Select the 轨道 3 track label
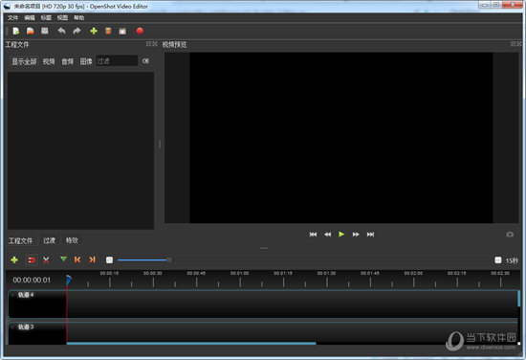This screenshot has height=360, width=526. 26,326
